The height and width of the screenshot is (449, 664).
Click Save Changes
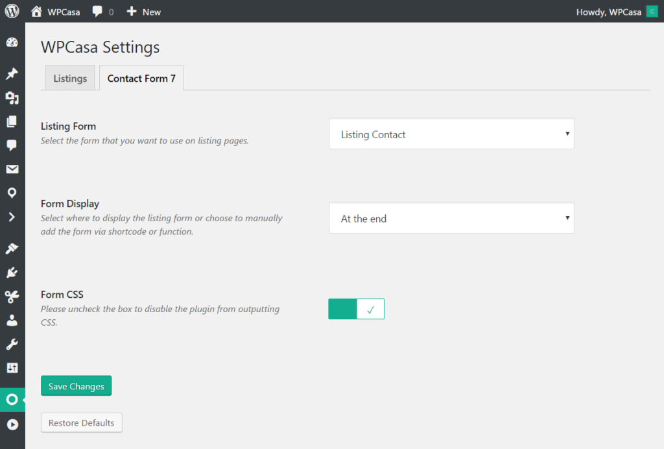pos(76,385)
